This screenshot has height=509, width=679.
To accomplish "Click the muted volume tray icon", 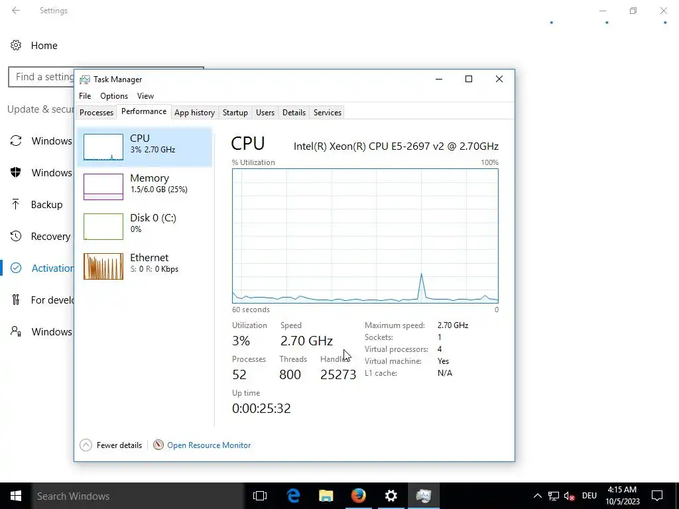I will tap(569, 496).
